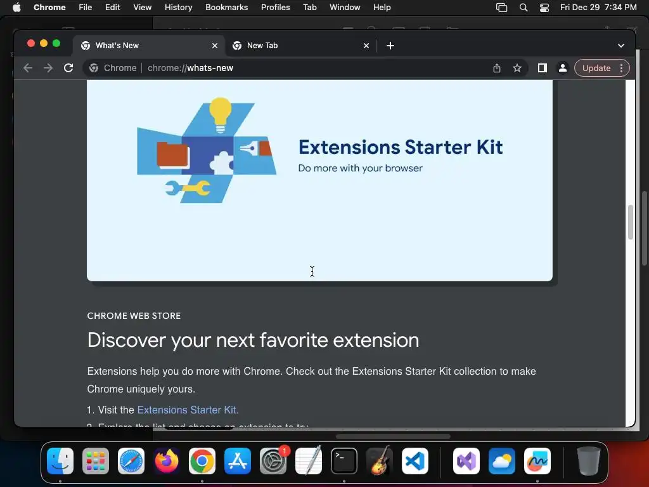Expand the tab search chevron
This screenshot has height=487, width=649.
click(621, 46)
